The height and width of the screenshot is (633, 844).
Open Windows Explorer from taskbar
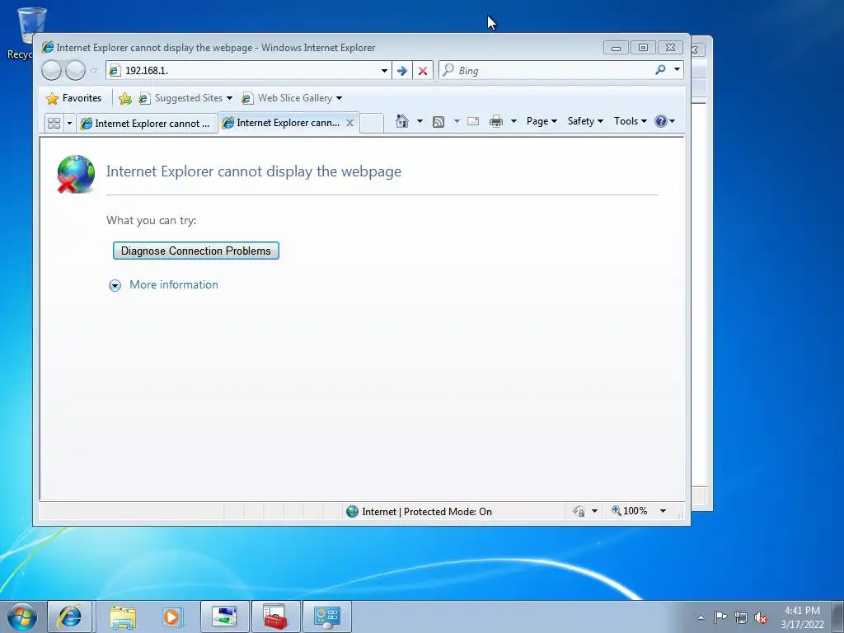(124, 617)
